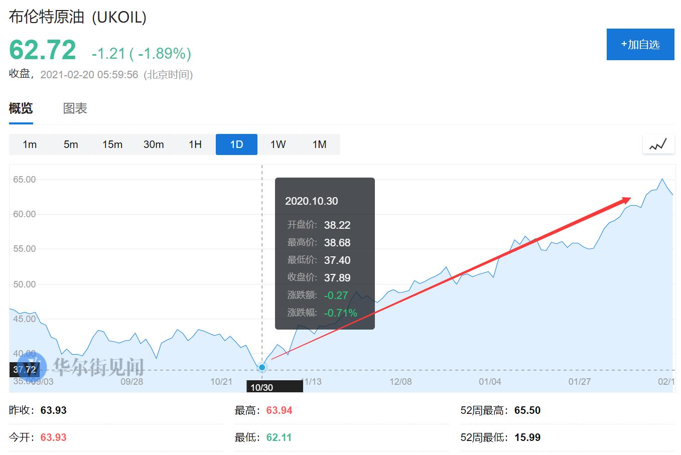
Task: Click the 37.72 price axis label
Action: 24,370
